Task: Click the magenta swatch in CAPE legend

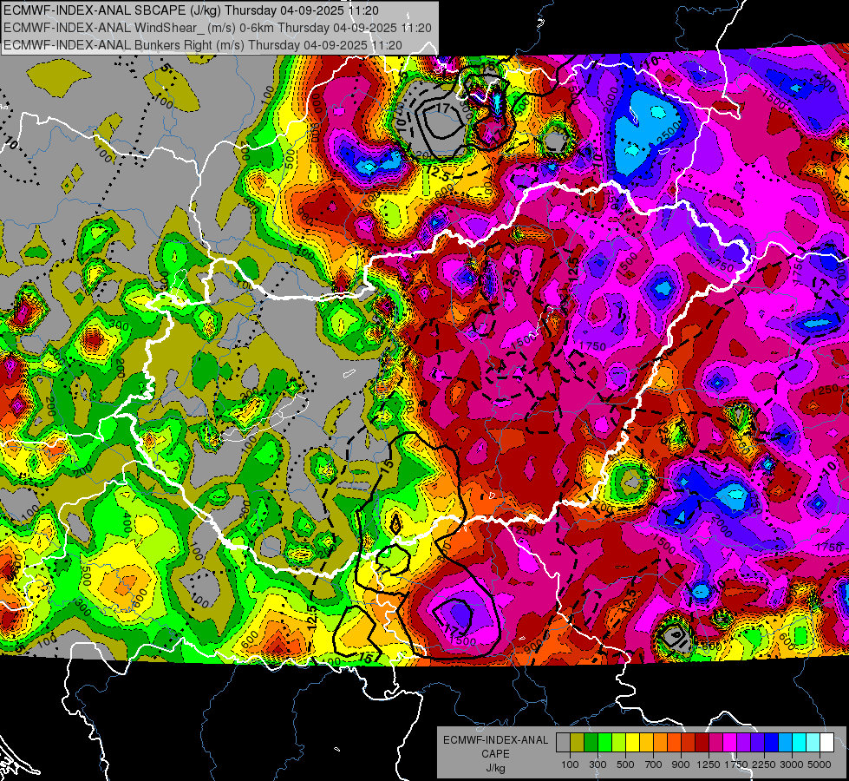Action: point(730,743)
